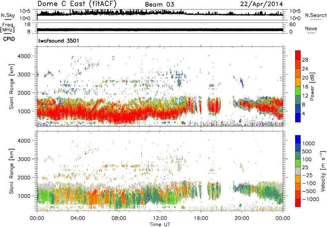Click the "-25" velocity color bar label
Image resolution: width=327 pixels, height=227 pixels.
point(307,175)
